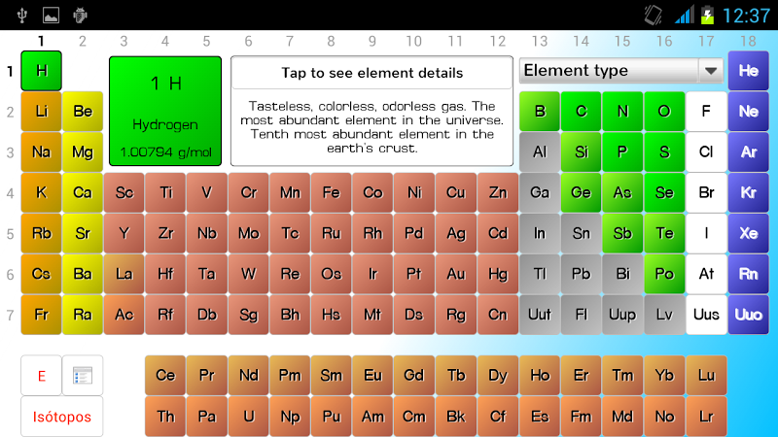The width and height of the screenshot is (778, 437).
Task: Pick the green Carbon element tile
Action: pos(581,112)
